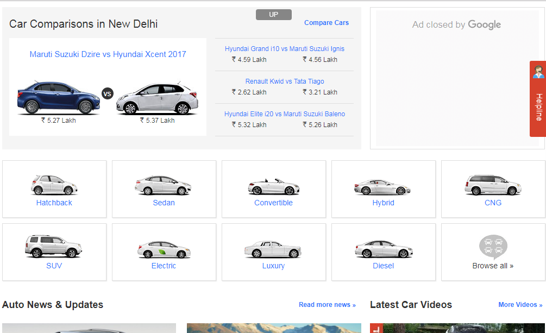Click the SUV vehicle icon
Screen dimensions: 546x333
click(x=53, y=246)
